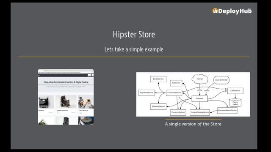Select the RecommendationService box
Viewport: 271px width, 152px height.
point(227,111)
